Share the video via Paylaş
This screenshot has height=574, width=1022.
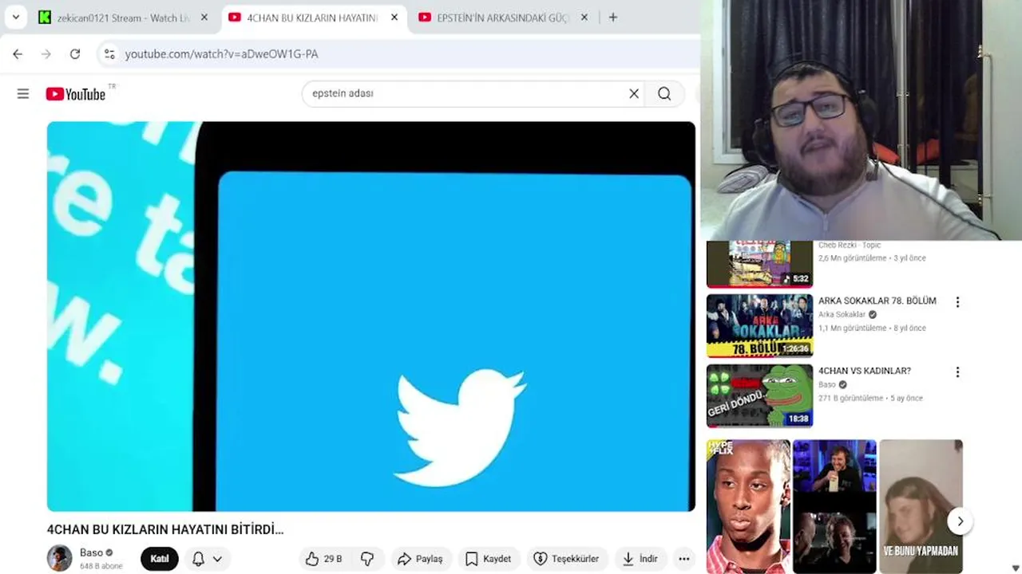(x=420, y=559)
